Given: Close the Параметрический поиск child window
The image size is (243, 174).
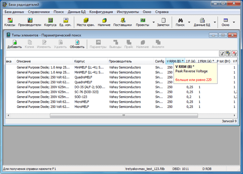Looking at the screenshot, I should point(232,35).
